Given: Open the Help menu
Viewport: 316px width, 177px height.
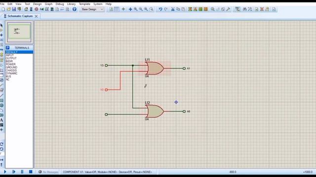Looking at the screenshot, I should [x=109, y=4].
